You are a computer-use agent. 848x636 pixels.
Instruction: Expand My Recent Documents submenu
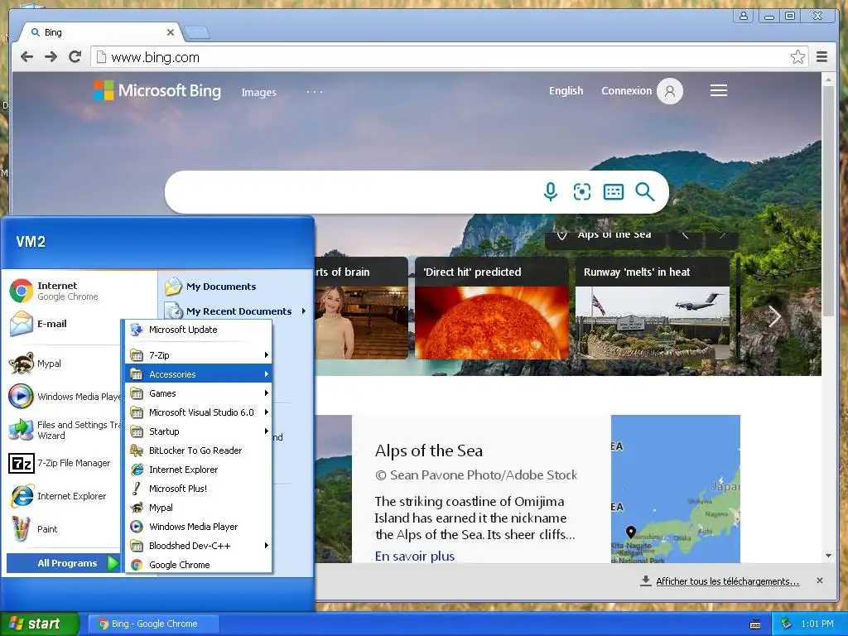pos(236,311)
